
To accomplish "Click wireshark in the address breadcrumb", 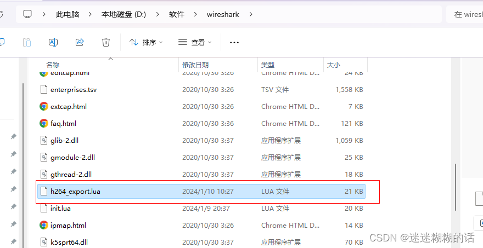I will click(x=223, y=14).
